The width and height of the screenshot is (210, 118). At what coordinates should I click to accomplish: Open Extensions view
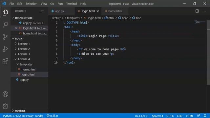click(5, 61)
